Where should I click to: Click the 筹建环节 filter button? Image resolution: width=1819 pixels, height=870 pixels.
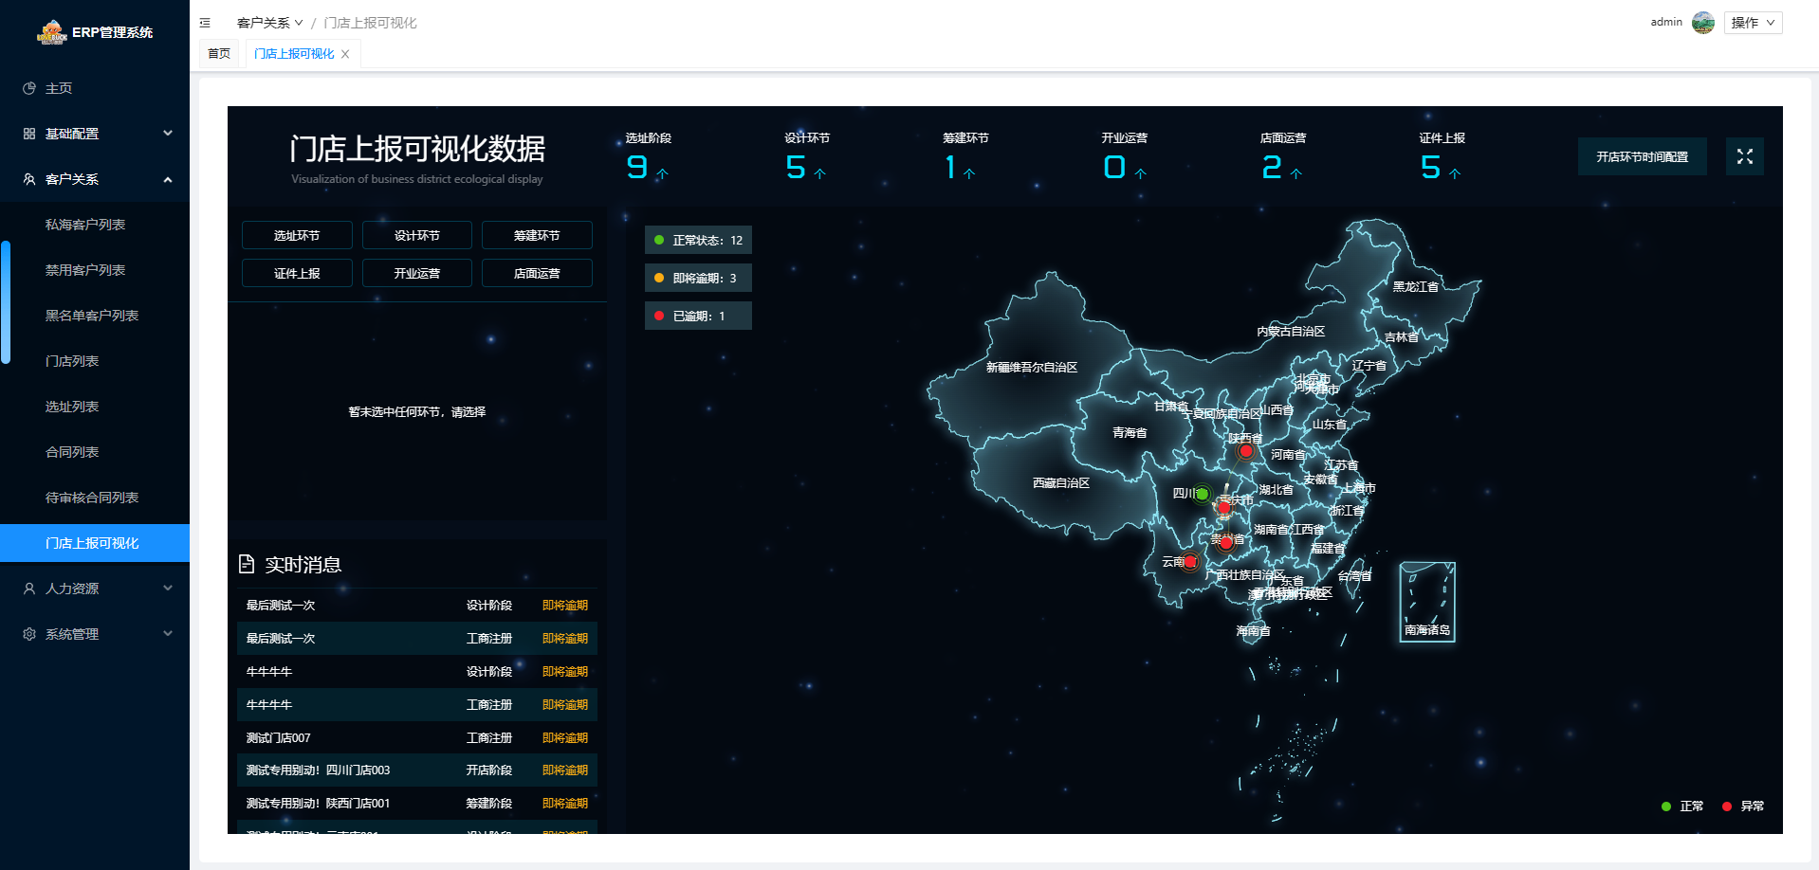(x=537, y=235)
